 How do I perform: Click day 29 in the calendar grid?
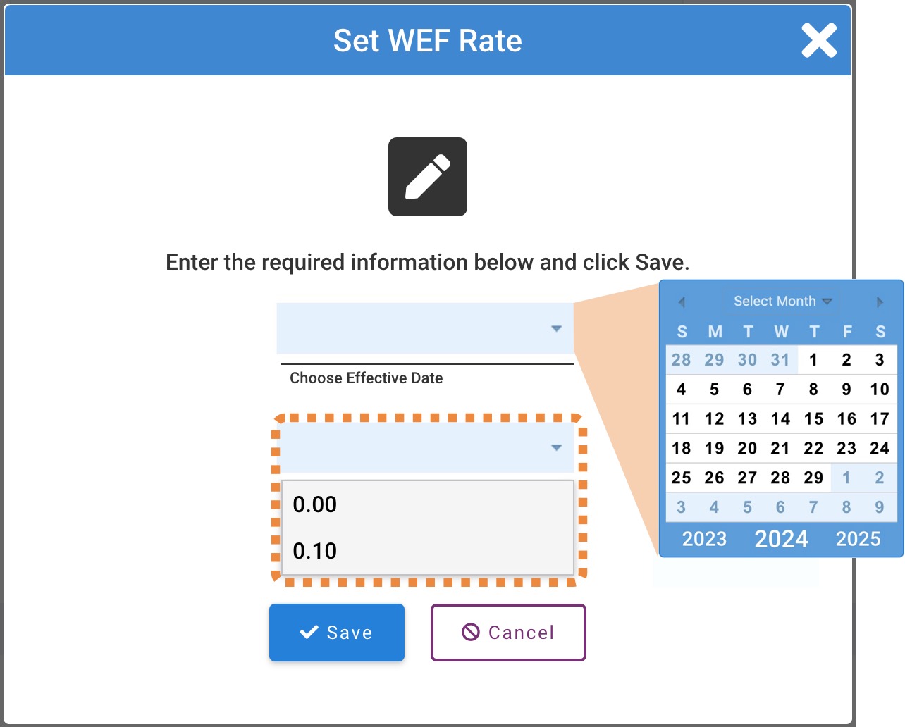[814, 478]
